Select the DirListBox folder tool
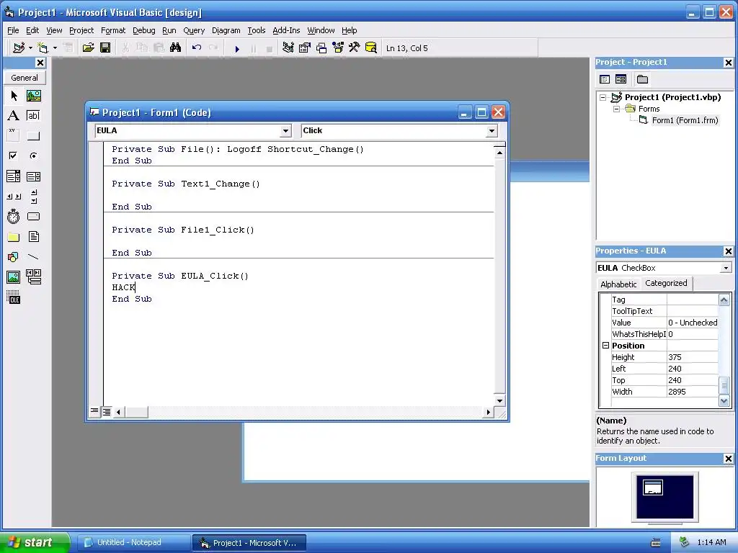Viewport: 738px width, 553px height. 14,237
